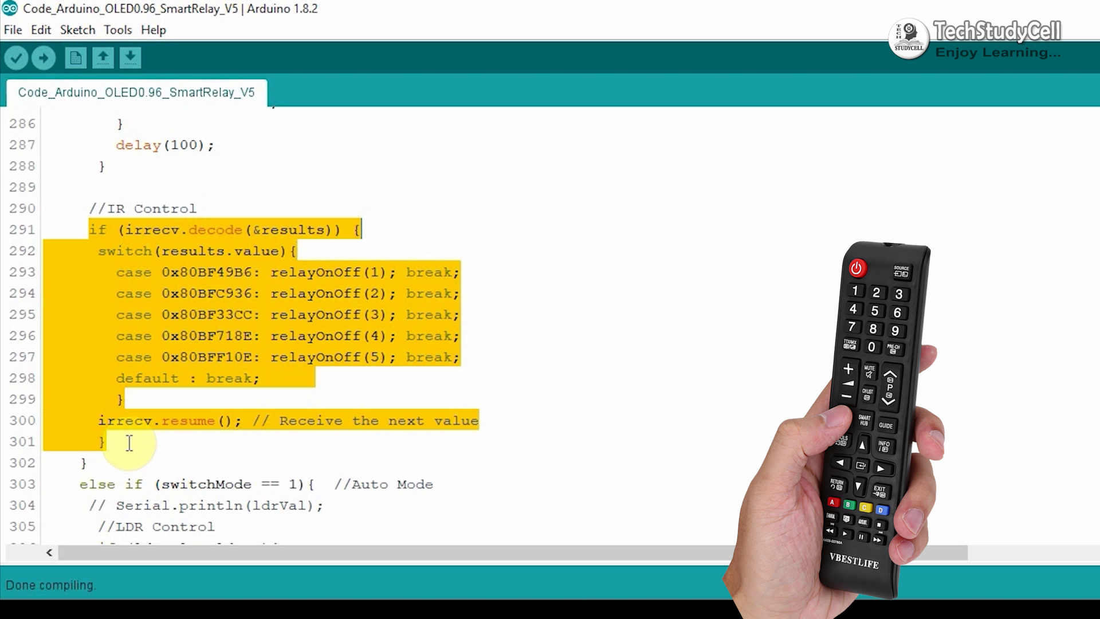This screenshot has width=1100, height=619.
Task: Select the Code_Arduino_OLED0.96_SmartRelay_V5 tab
Action: [137, 92]
